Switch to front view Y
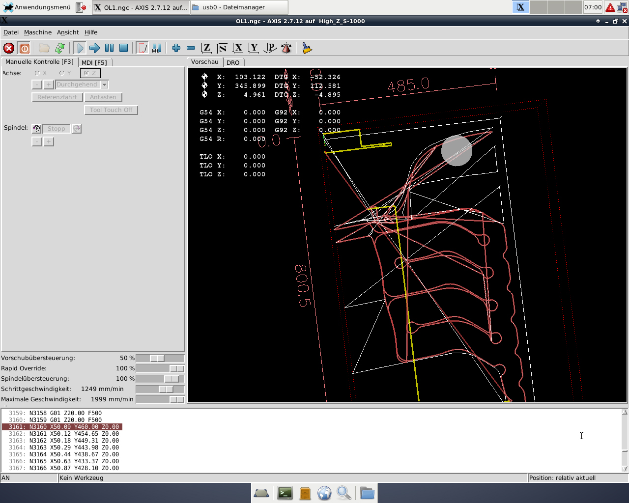 click(x=254, y=48)
